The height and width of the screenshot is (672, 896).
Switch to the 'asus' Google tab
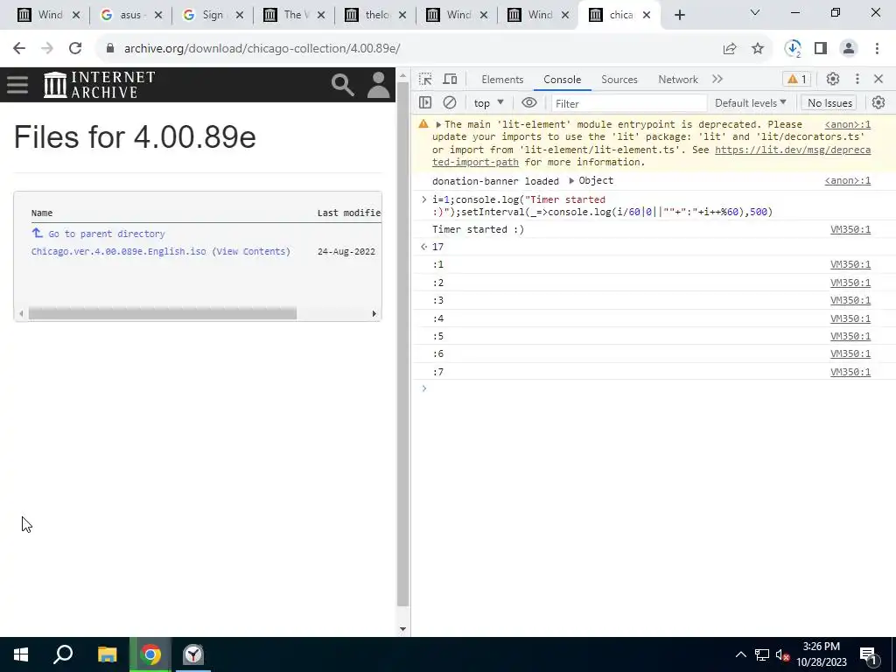[130, 15]
